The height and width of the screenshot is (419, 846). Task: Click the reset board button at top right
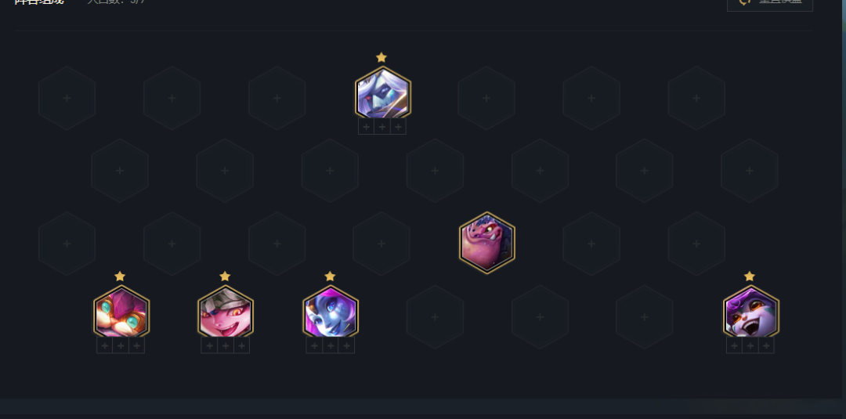tap(770, 2)
